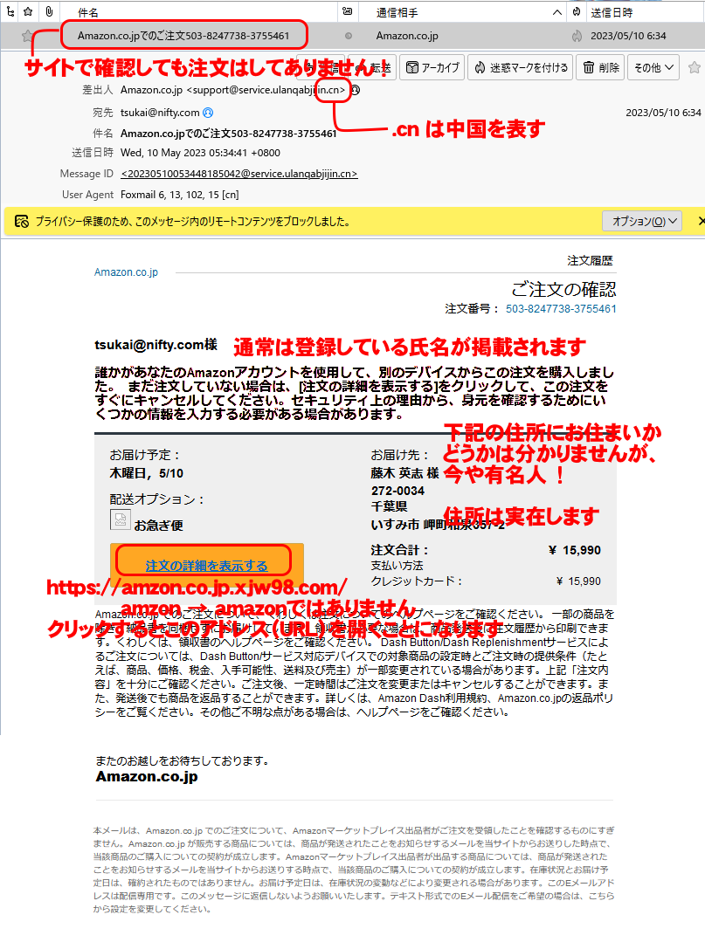Click the postal code 272-0034
This screenshot has height=949, width=705.
[397, 491]
